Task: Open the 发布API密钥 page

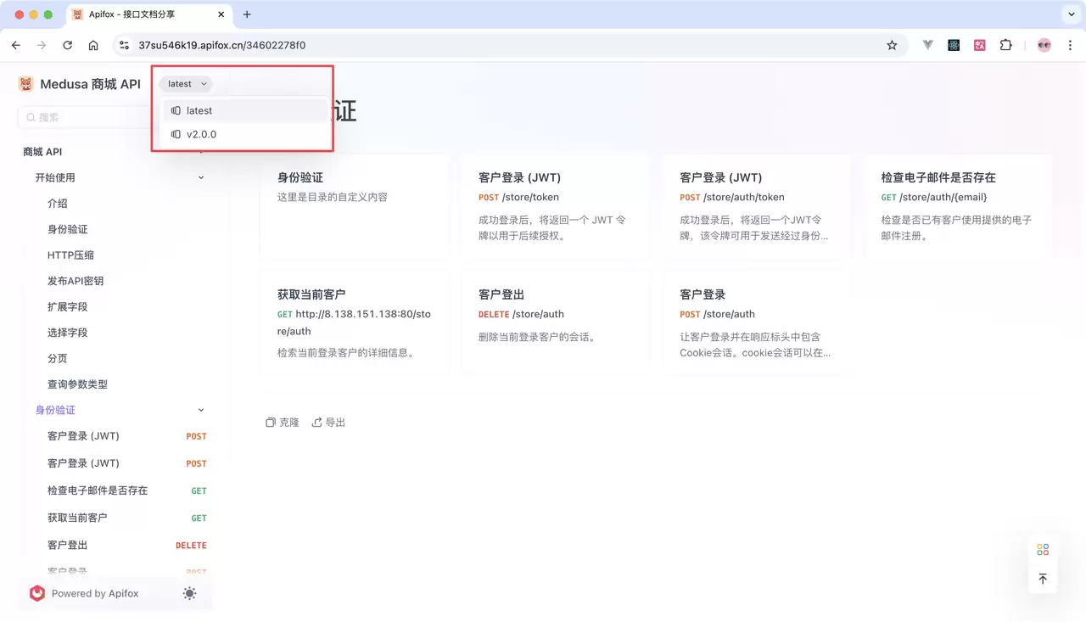Action: pos(76,281)
